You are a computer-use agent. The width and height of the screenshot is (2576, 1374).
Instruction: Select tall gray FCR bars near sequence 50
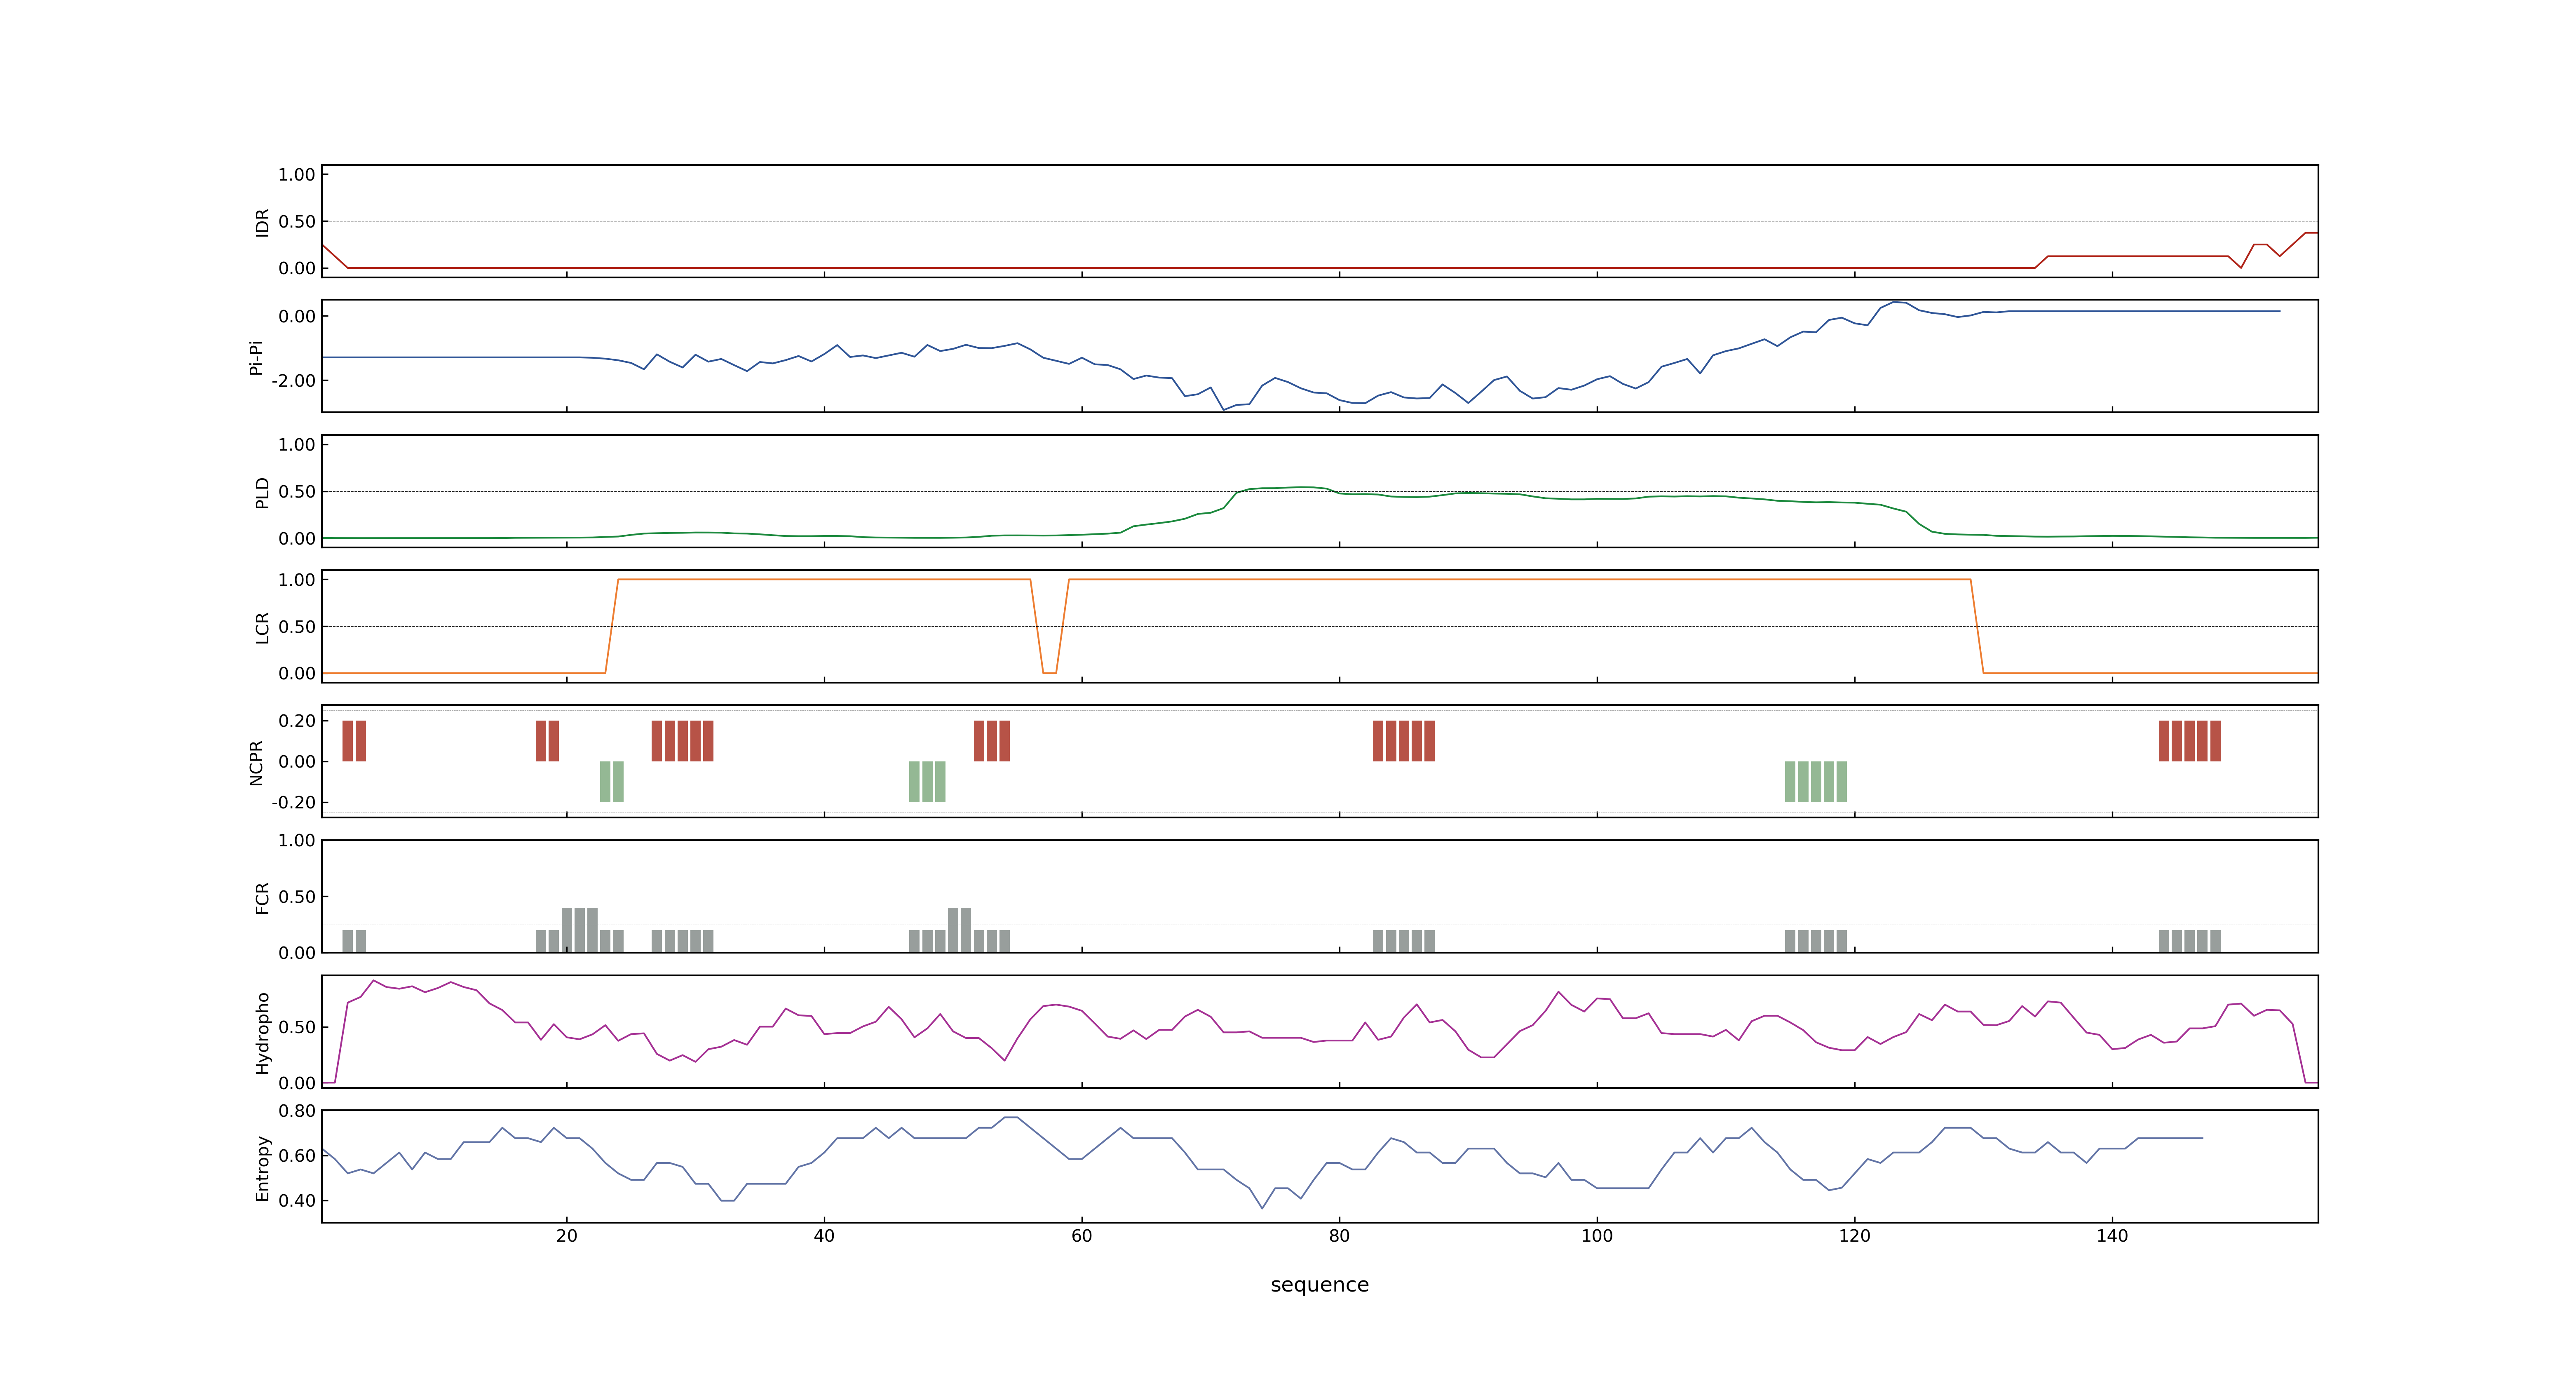tap(959, 930)
